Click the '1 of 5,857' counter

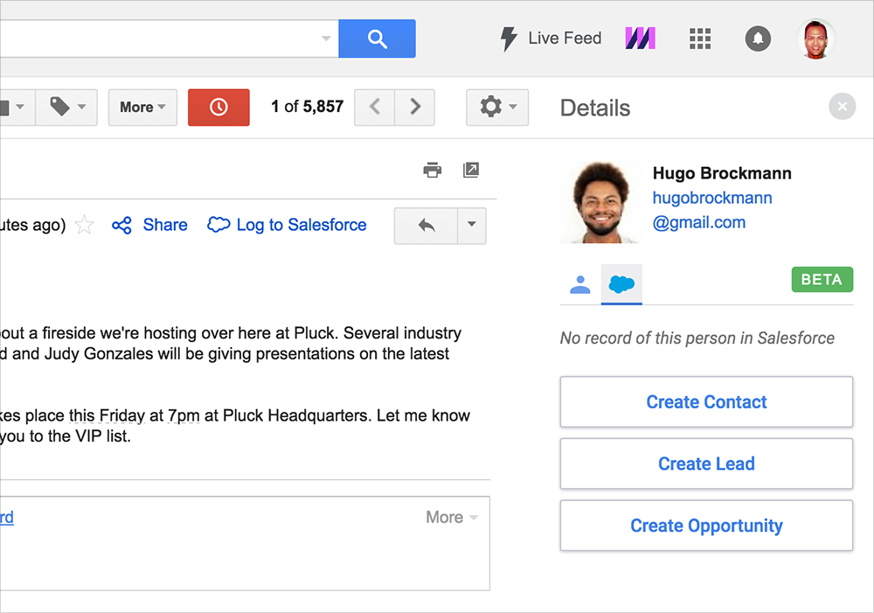307,107
